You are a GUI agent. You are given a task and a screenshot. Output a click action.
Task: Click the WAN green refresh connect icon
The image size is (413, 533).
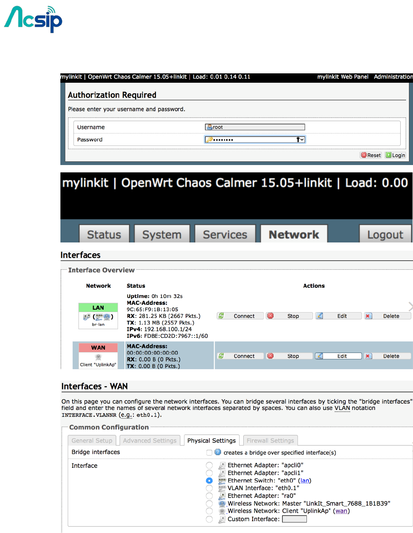click(221, 356)
